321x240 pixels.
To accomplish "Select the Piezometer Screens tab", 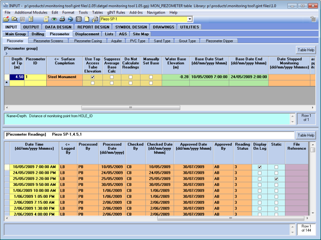I will tap(48, 41).
